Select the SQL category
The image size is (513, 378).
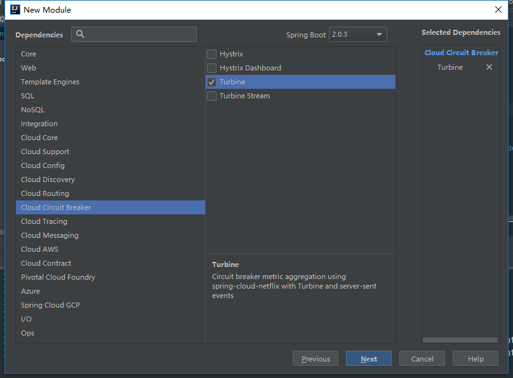coord(110,96)
